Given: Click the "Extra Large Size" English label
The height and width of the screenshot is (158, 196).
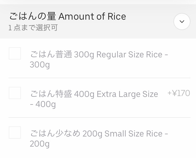Looking at the screenshot, I should click(x=127, y=94).
